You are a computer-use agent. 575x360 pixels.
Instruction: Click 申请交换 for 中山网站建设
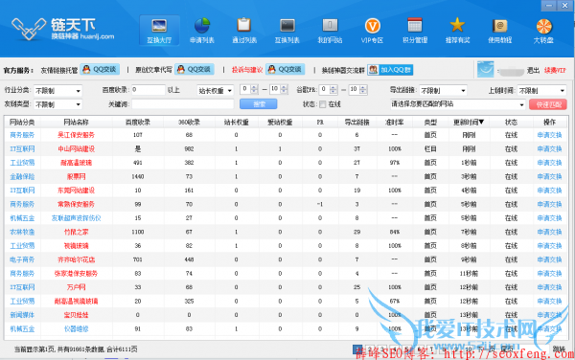[549, 149]
